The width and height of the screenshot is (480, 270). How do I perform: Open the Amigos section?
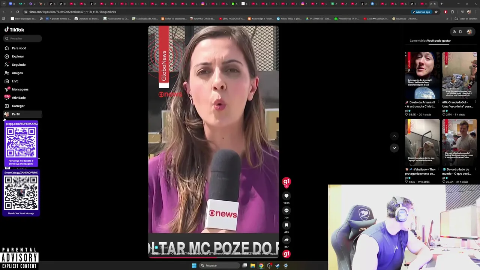pos(17,73)
